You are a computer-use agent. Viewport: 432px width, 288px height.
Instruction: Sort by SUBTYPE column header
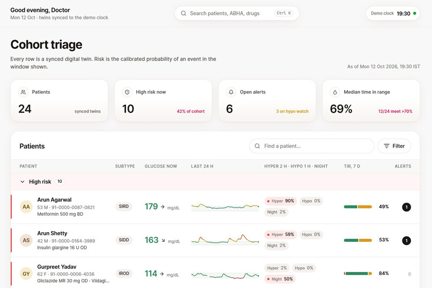[125, 166]
